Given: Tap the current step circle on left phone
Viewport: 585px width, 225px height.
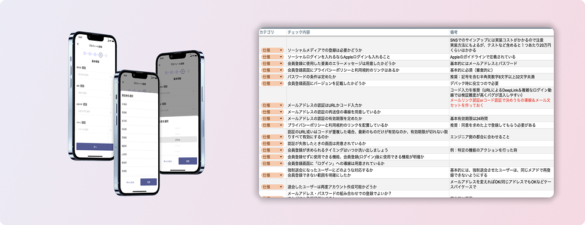Looking at the screenshot, I should [x=101, y=54].
